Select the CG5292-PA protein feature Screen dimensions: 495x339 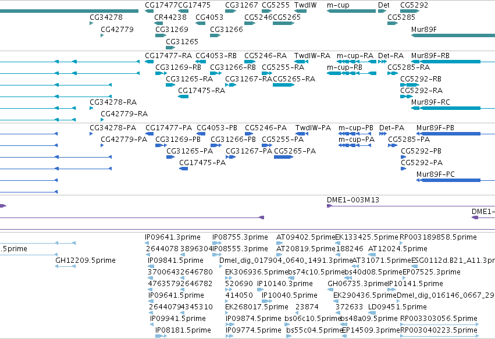tap(404, 169)
